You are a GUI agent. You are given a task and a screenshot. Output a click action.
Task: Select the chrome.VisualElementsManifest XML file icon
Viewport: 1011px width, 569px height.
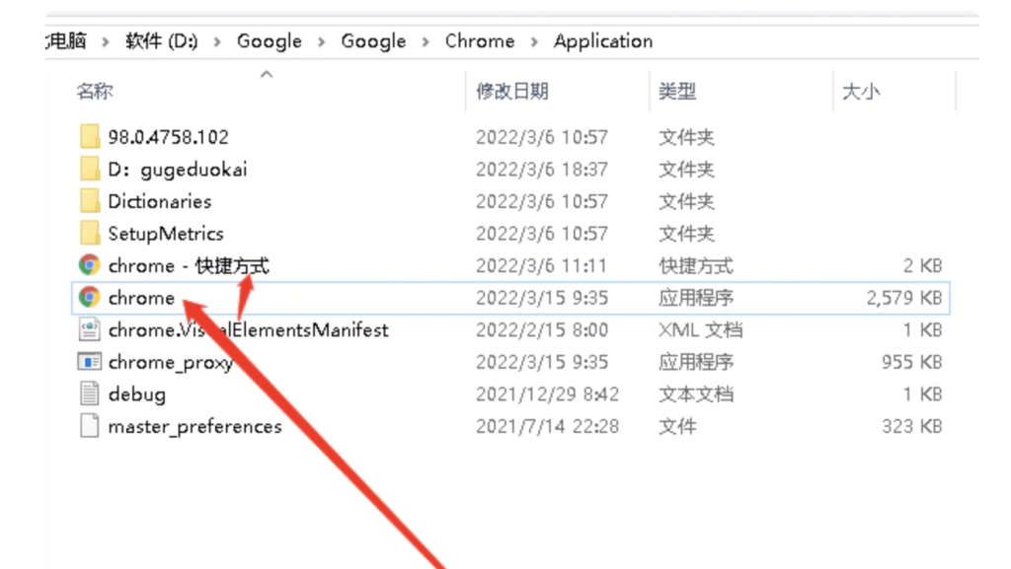pos(90,329)
